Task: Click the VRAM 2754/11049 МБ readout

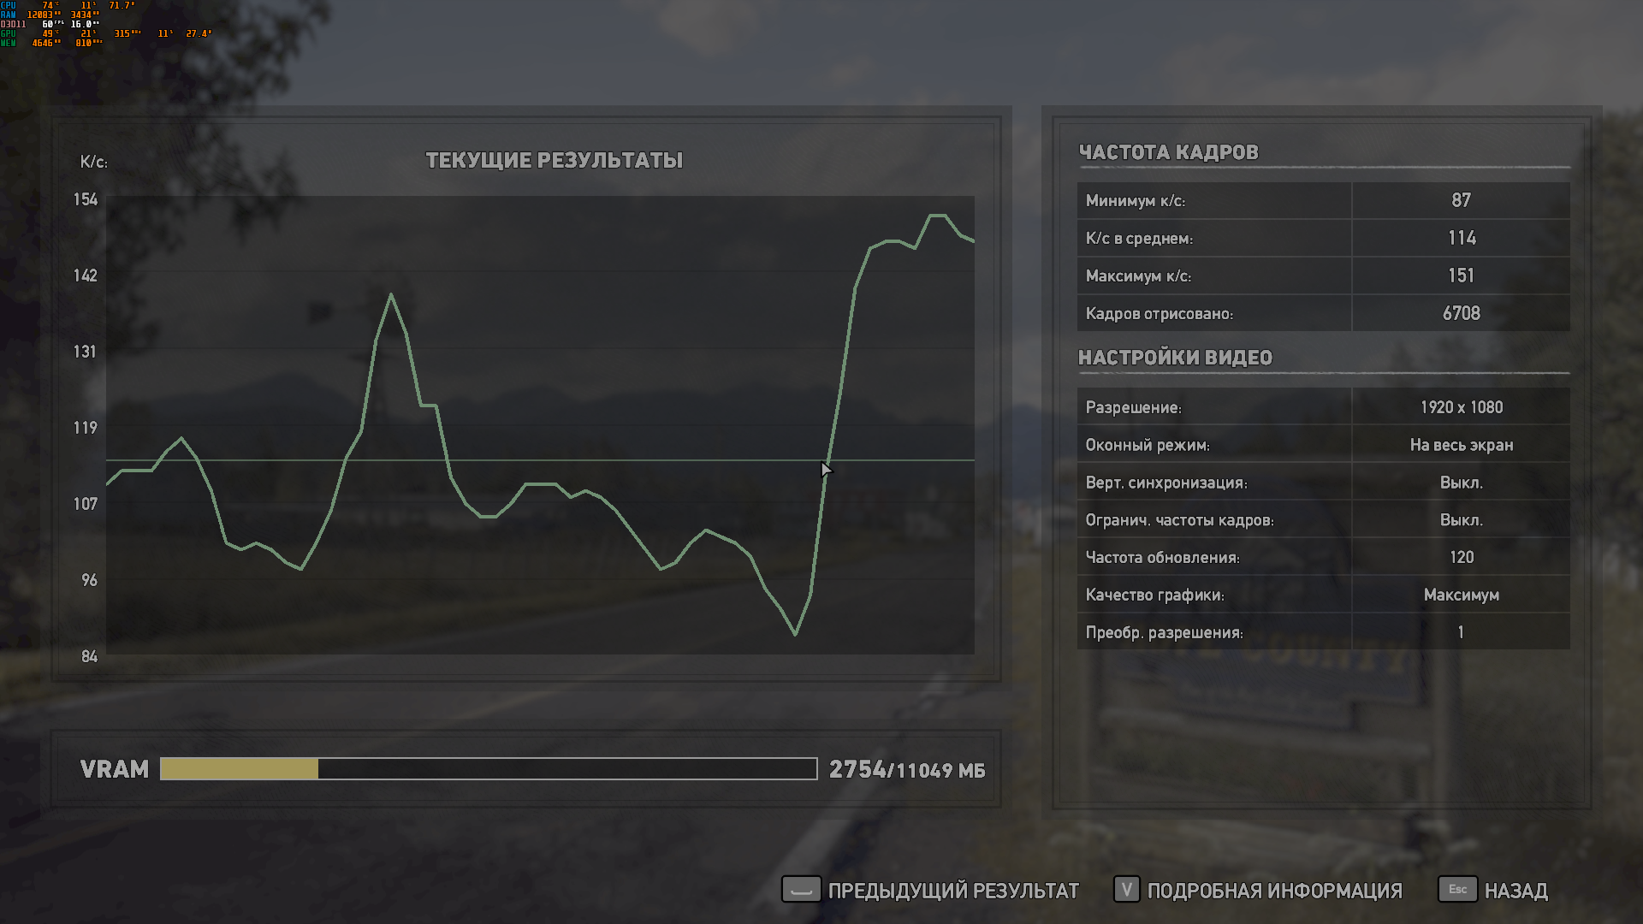Action: click(x=907, y=770)
